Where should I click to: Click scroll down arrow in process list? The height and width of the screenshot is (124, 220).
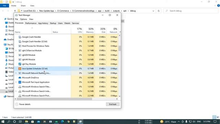click(x=120, y=96)
